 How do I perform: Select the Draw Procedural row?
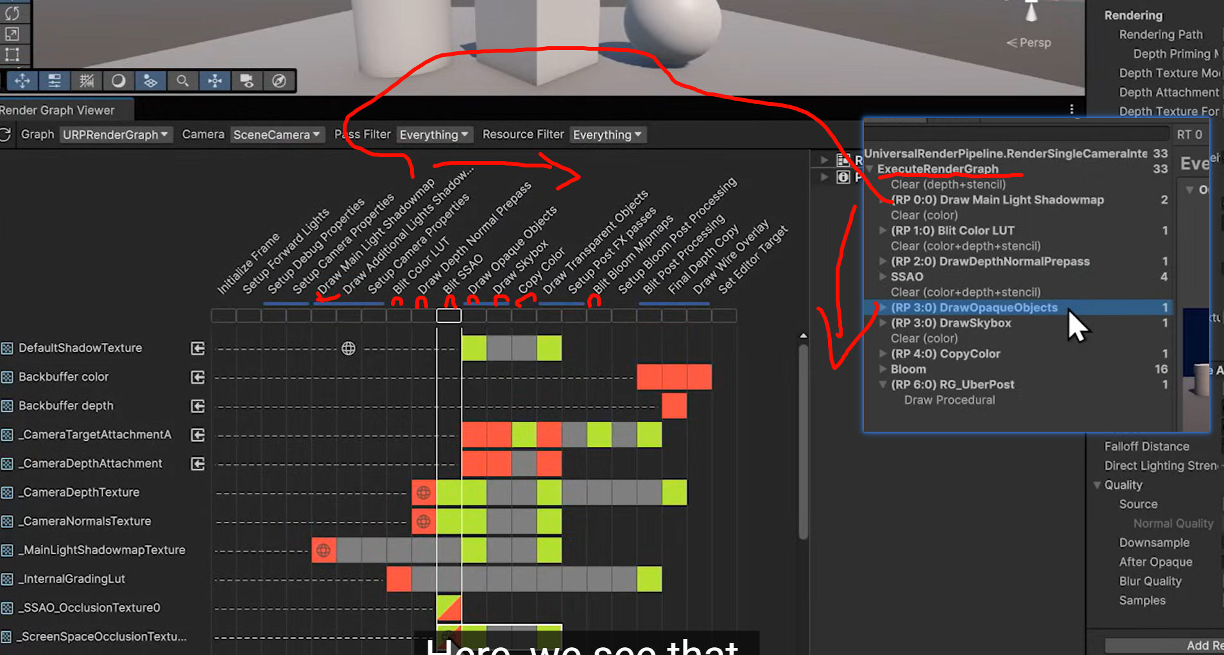pyautogui.click(x=1019, y=400)
